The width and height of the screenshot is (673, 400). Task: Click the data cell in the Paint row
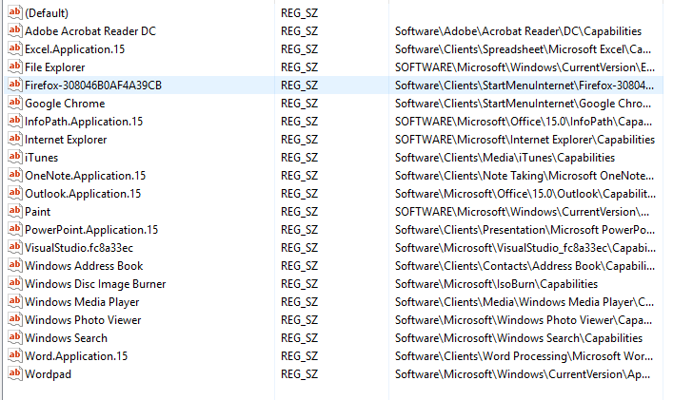coord(522,212)
